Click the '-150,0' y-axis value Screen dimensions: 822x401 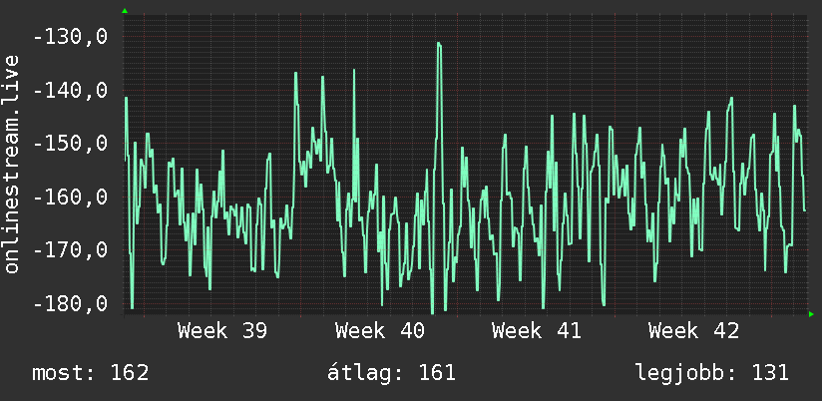point(70,144)
